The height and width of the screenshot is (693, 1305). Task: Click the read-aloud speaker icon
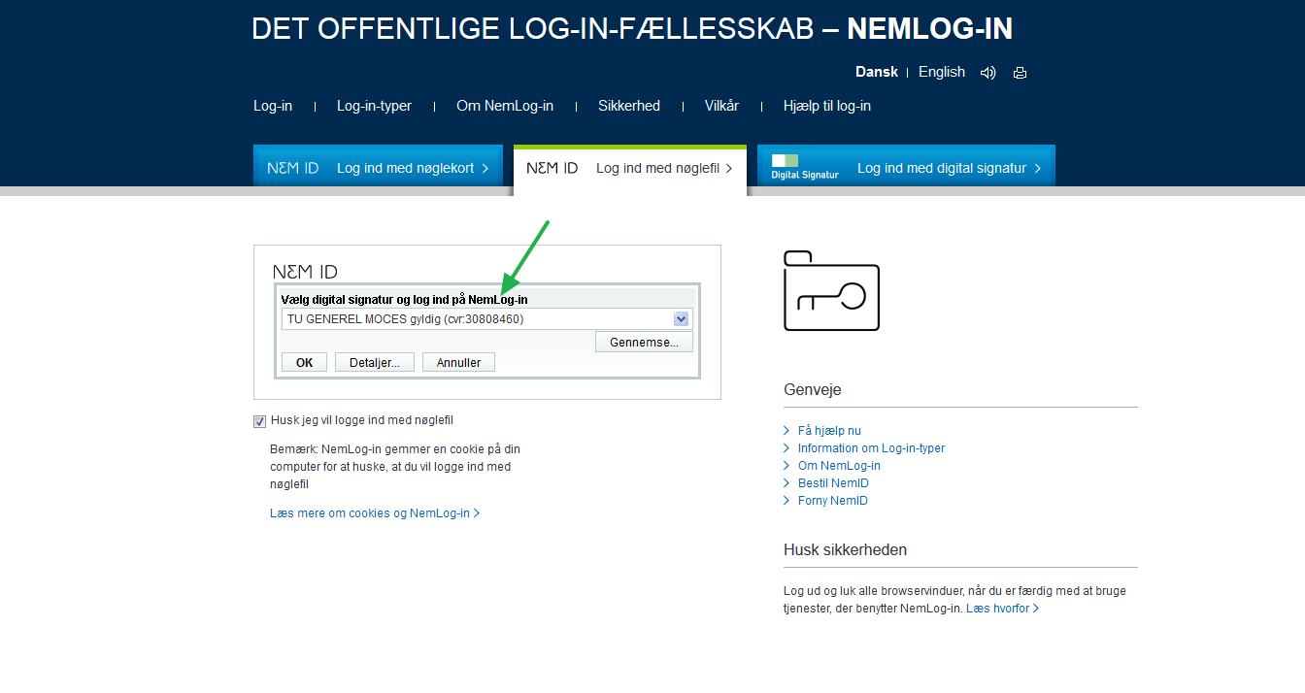pyautogui.click(x=987, y=73)
